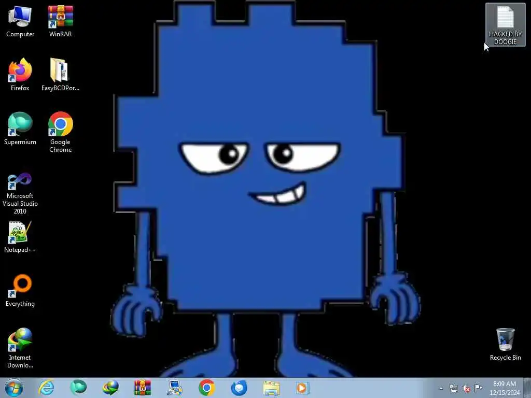Select the WinRAR desktop shortcut
The height and width of the screenshot is (398, 531).
coord(60,21)
